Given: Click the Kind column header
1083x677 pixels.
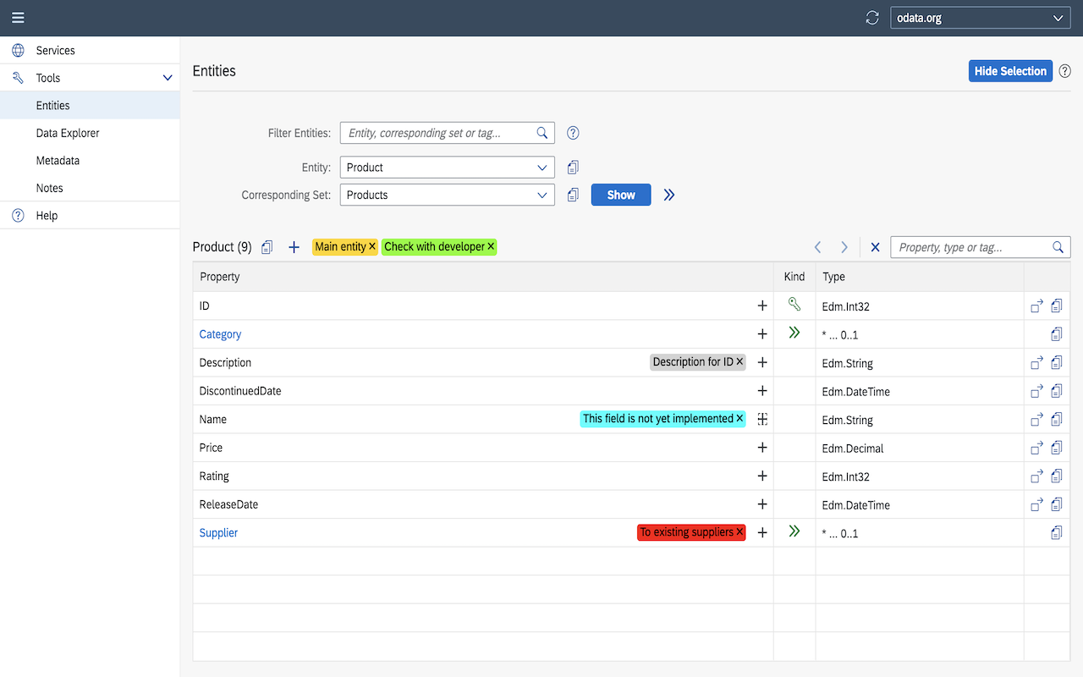Looking at the screenshot, I should 794,277.
